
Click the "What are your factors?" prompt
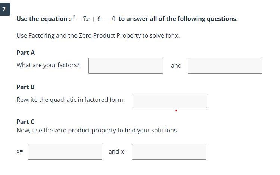pyautogui.click(x=48, y=65)
